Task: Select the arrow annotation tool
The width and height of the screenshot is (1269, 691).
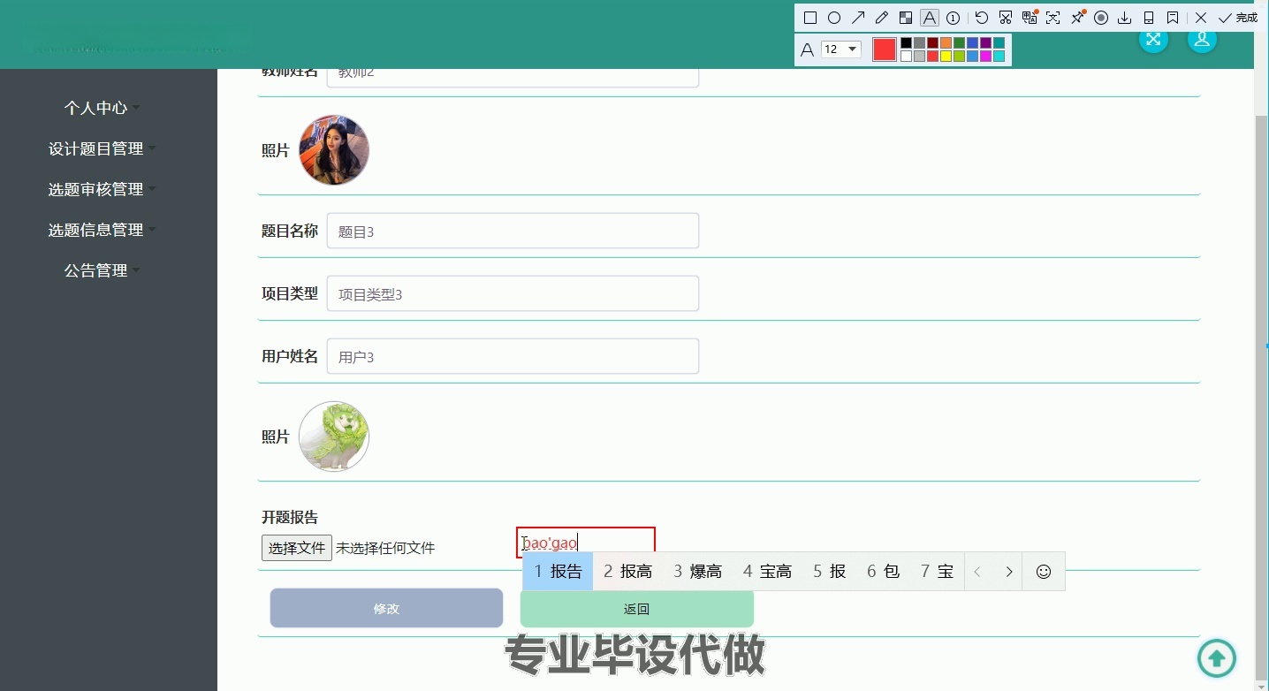Action: click(x=858, y=18)
